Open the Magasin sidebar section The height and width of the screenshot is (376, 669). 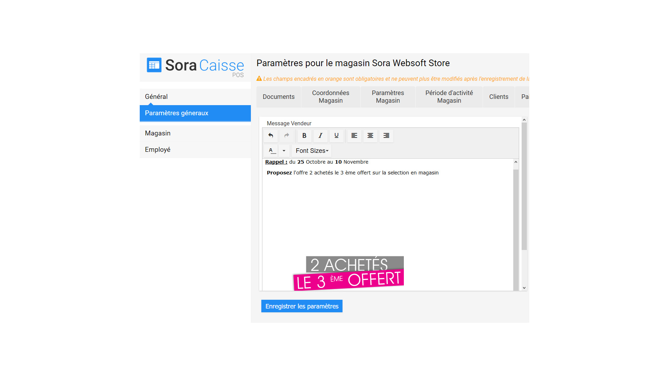158,133
